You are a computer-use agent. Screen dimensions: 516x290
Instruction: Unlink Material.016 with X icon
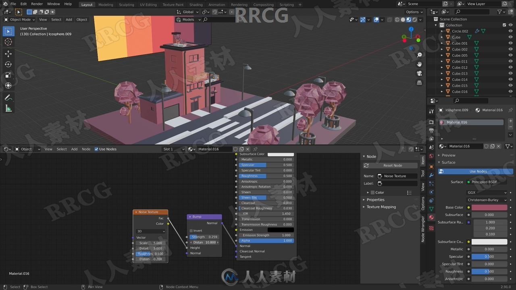[x=499, y=146]
